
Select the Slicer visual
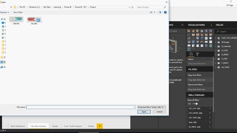click(x=193, y=45)
